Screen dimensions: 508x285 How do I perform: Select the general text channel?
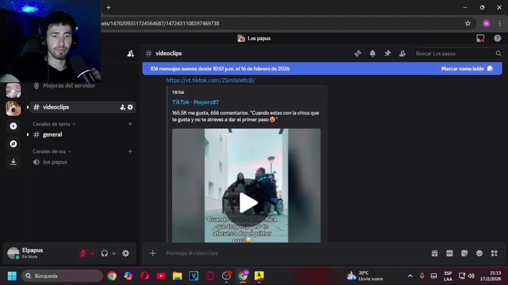click(83, 135)
